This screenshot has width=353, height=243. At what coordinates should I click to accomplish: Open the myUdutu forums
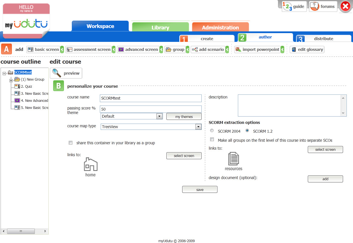(x=323, y=6)
